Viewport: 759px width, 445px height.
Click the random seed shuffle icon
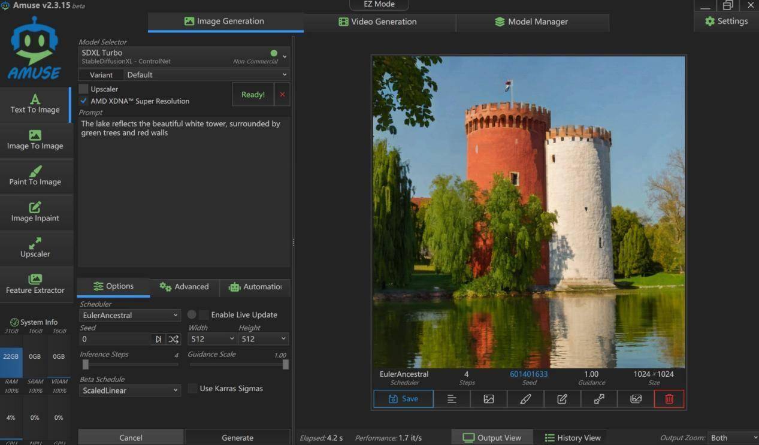(173, 339)
